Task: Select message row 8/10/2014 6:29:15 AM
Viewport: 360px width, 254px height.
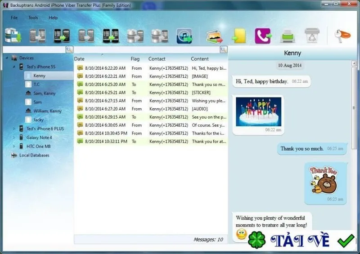Action: coord(151,117)
